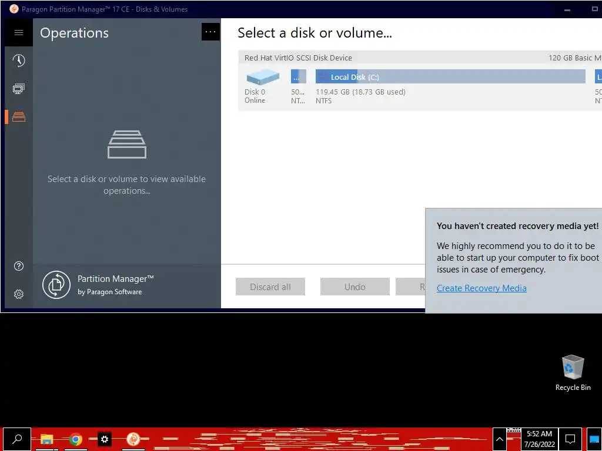Open the three-dots Operations menu

(x=210, y=32)
